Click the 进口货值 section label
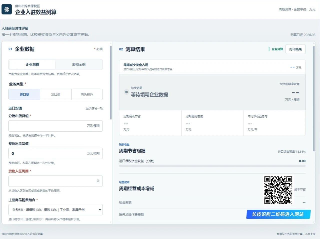Viewport: 320px width, 239px height. click(15, 108)
